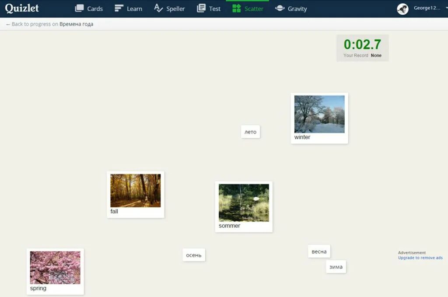
Task: Select the осень word card
Action: [194, 254]
